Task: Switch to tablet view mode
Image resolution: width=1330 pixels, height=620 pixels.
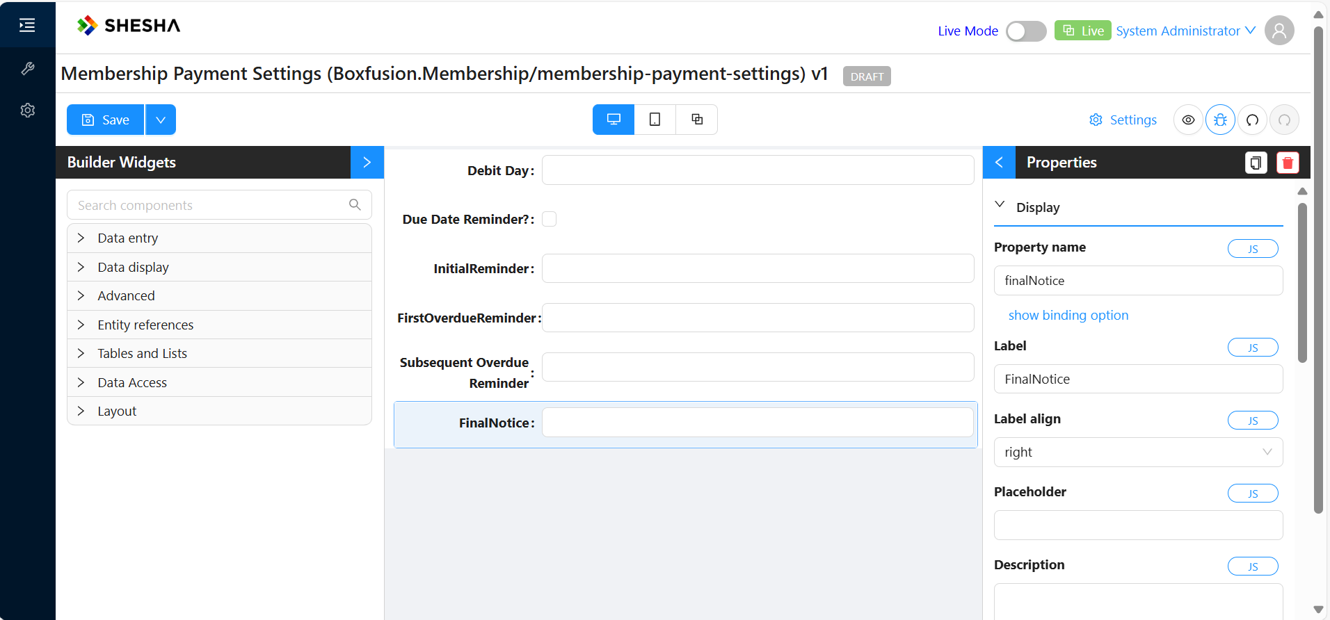Action: click(x=655, y=120)
